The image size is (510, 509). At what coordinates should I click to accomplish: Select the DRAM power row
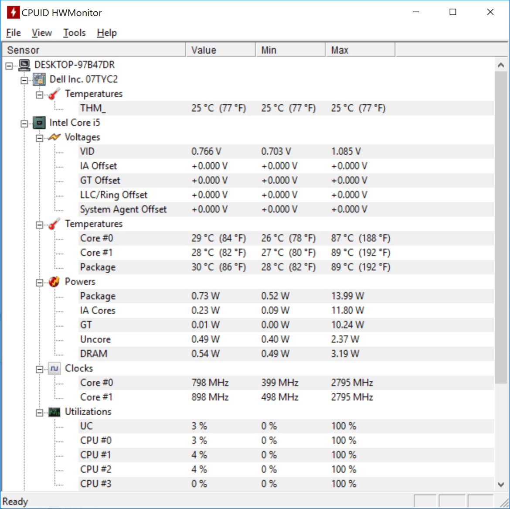point(286,354)
